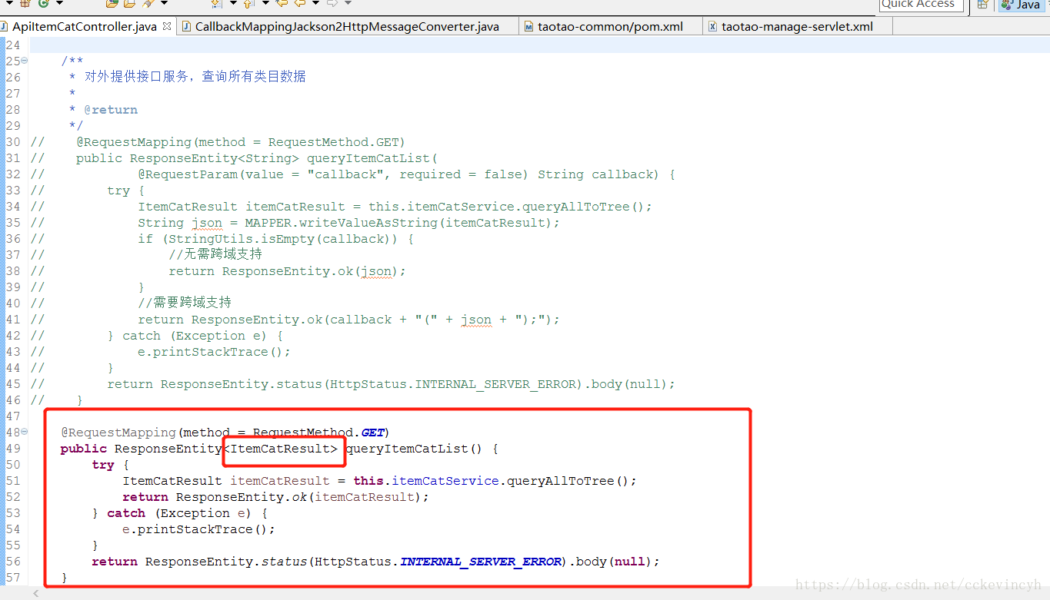This screenshot has height=600, width=1050.
Task: Switch to the ApiItemCatController.java tab
Action: pyautogui.click(x=85, y=26)
